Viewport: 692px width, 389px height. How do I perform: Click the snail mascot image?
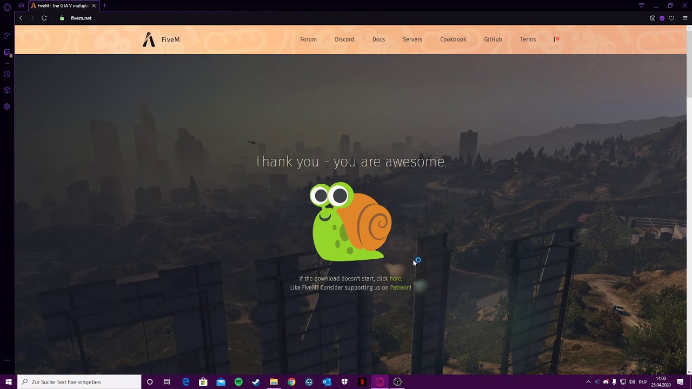pos(351,222)
